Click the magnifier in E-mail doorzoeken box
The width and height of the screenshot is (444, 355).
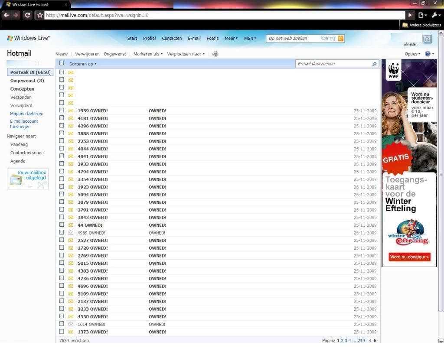(x=374, y=64)
